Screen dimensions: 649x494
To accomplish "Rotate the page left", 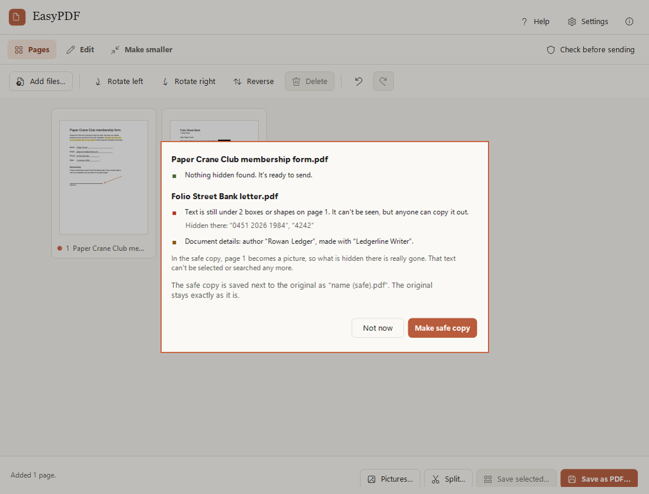I will tap(119, 82).
